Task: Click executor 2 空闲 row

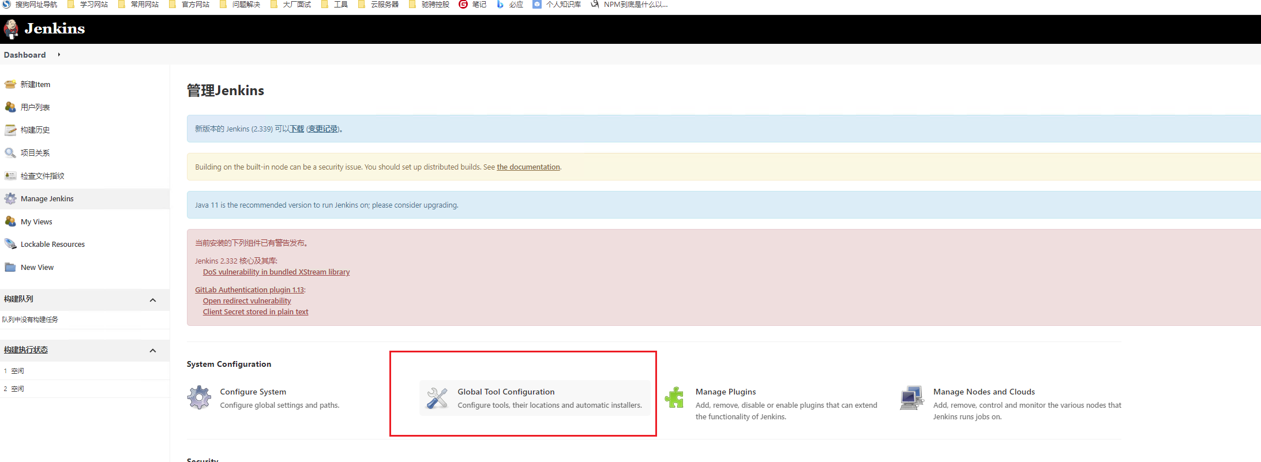Action: point(85,389)
